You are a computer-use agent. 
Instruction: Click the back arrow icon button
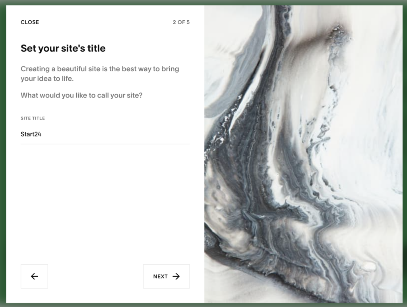[34, 276]
